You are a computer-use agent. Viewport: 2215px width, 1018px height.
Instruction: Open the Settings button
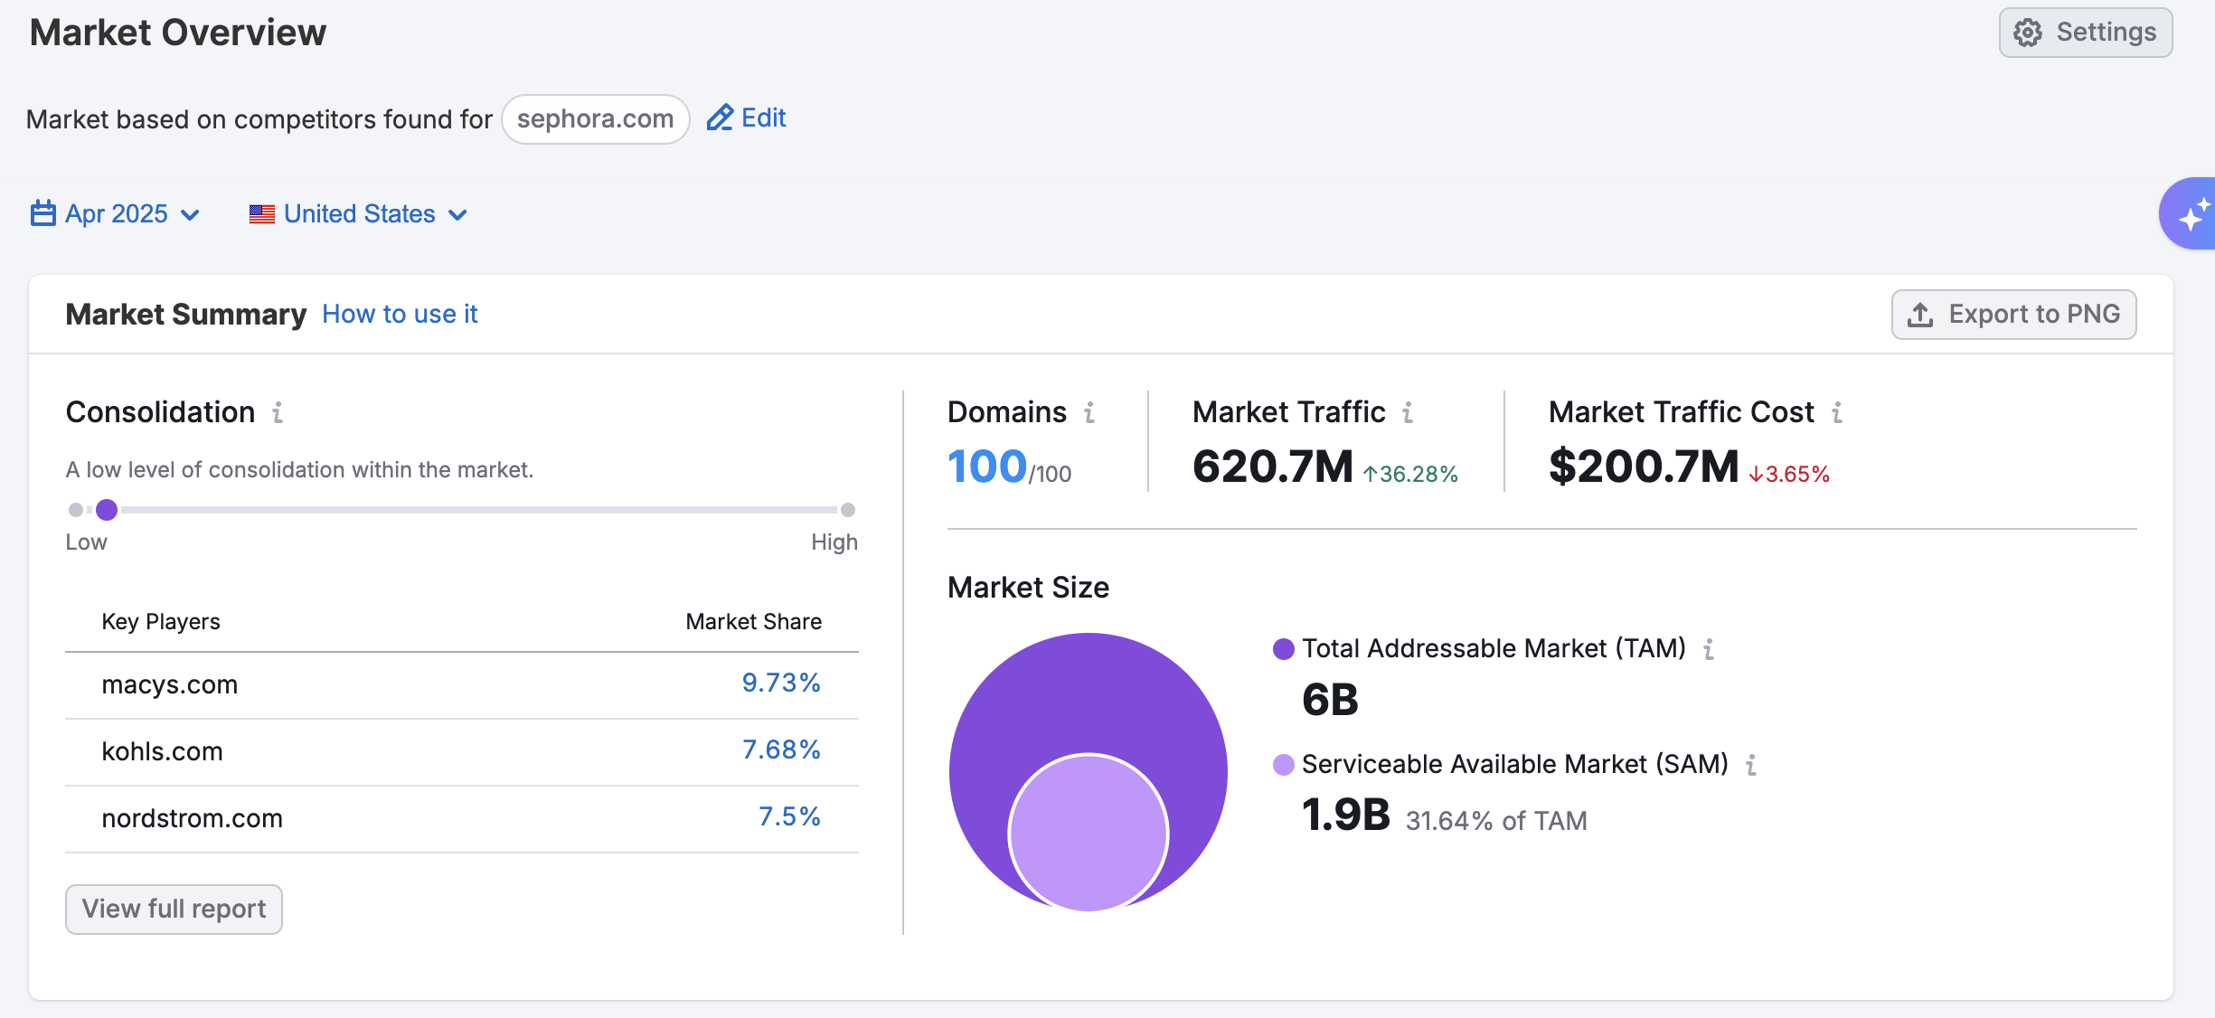click(2085, 33)
